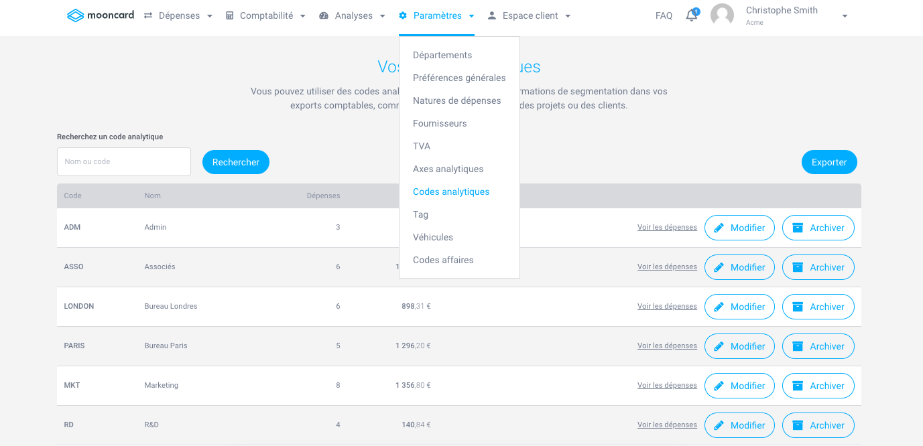Screen dimensions: 923x446
Task: Choose Axes analytiques from the menu
Action: [x=448, y=169]
